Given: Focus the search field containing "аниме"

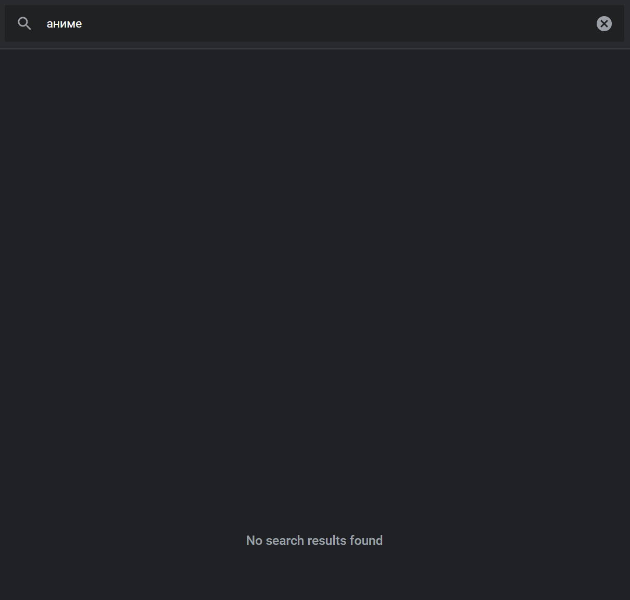Looking at the screenshot, I should tap(314, 23).
